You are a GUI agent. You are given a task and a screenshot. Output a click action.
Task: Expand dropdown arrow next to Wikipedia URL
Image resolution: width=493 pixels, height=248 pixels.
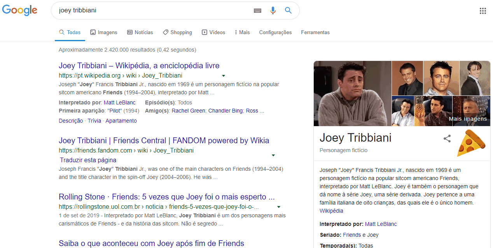(x=224, y=76)
